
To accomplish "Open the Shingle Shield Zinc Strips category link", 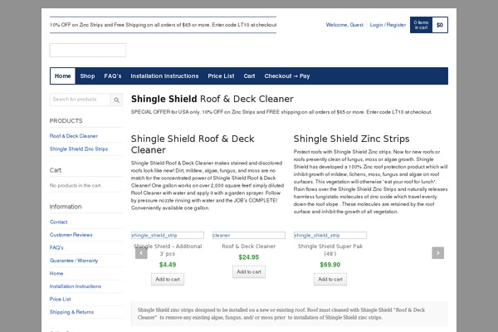I will [79, 149].
